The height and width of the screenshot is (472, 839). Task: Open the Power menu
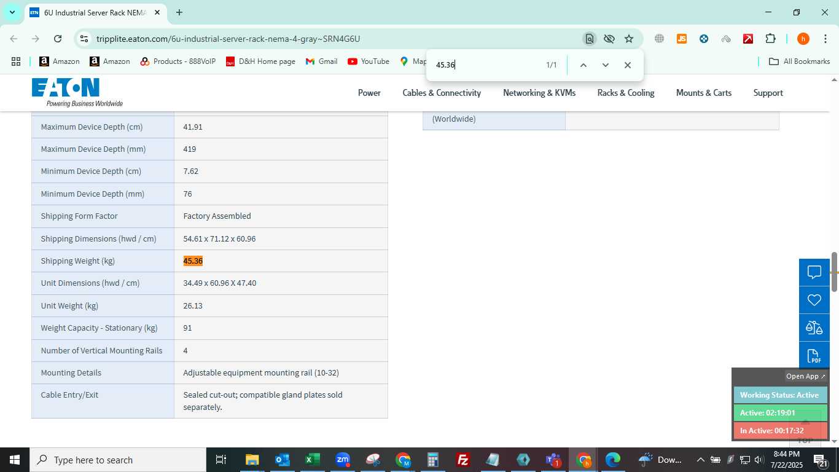click(369, 93)
